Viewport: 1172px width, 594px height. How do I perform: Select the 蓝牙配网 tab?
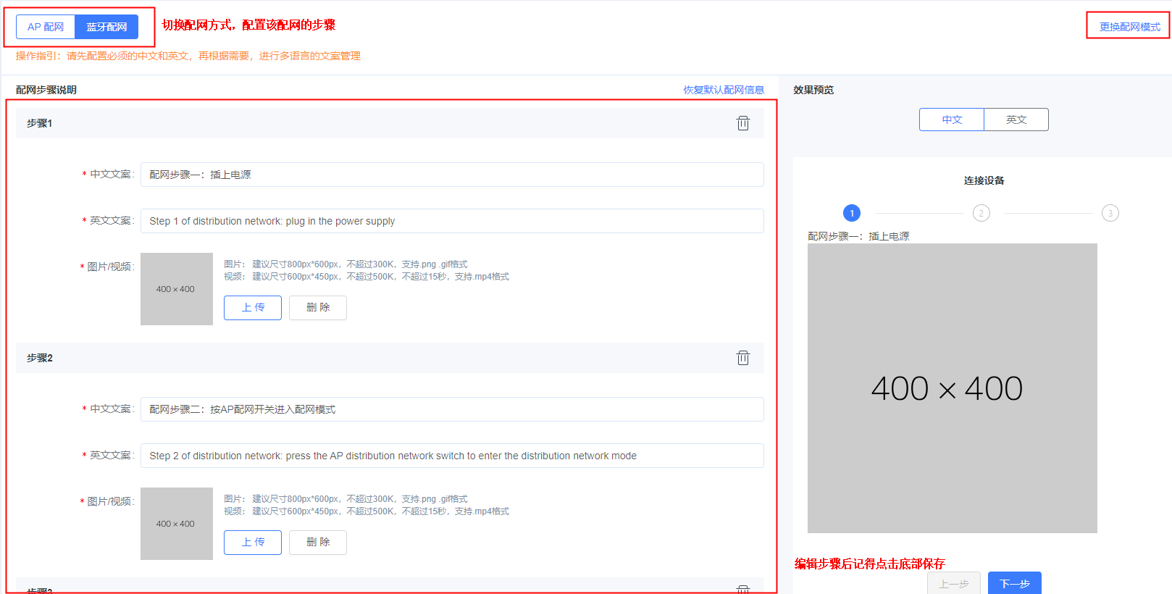(x=106, y=27)
